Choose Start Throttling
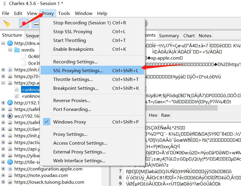This screenshot has height=186, width=241. [x=92, y=40]
